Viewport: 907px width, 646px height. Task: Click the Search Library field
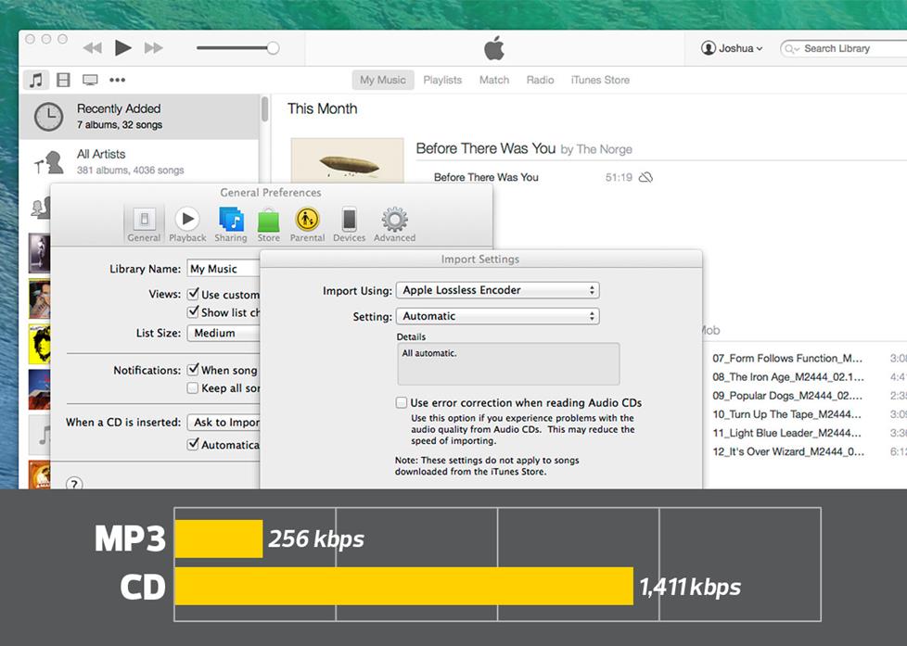843,48
